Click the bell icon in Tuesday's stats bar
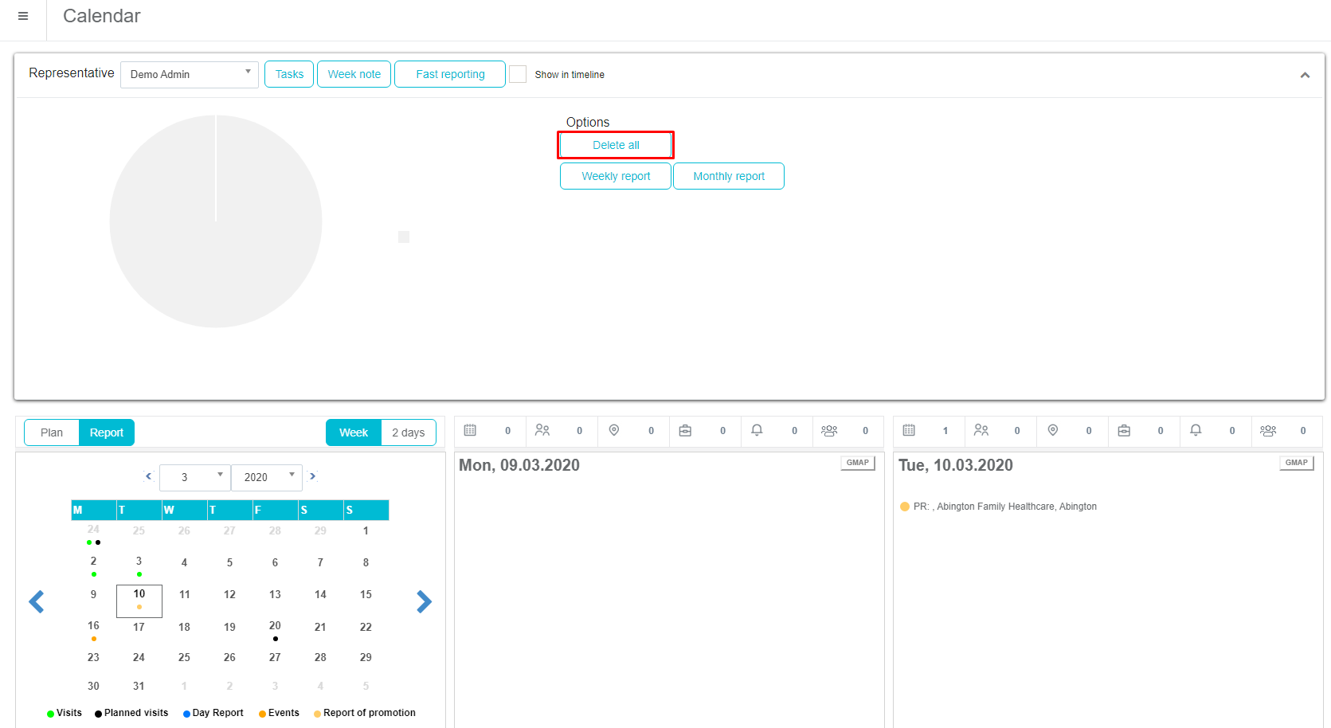This screenshot has height=728, width=1331. 1196,430
